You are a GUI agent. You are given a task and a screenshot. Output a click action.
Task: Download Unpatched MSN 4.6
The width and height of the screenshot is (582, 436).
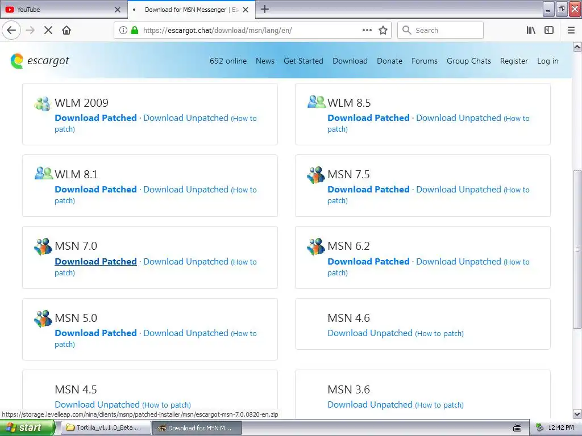369,333
